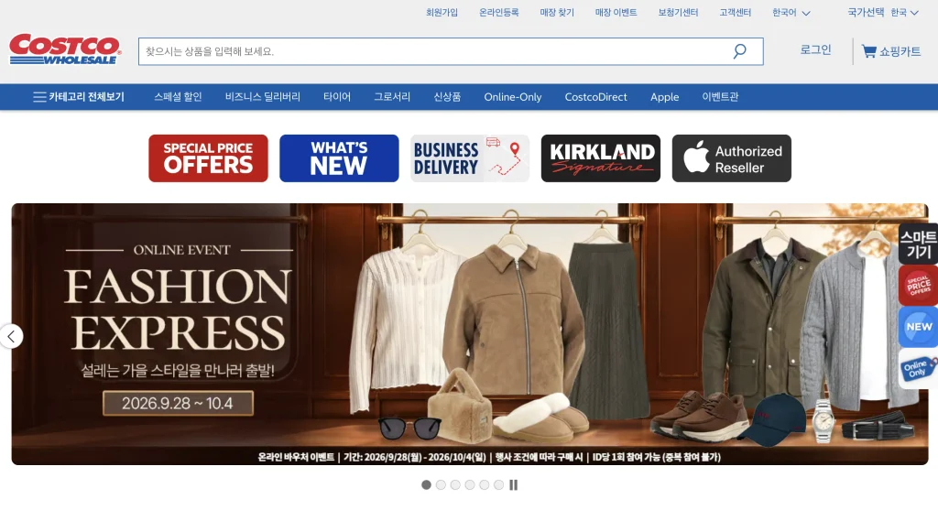Open the 스페셜 할인 menu
Screen dimensions: 938x510
click(178, 97)
